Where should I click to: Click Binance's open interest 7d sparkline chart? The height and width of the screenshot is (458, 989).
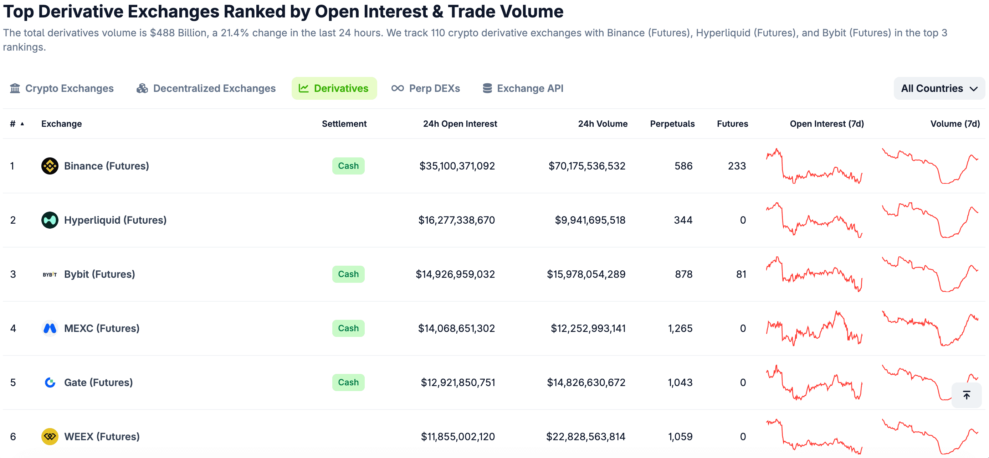814,166
